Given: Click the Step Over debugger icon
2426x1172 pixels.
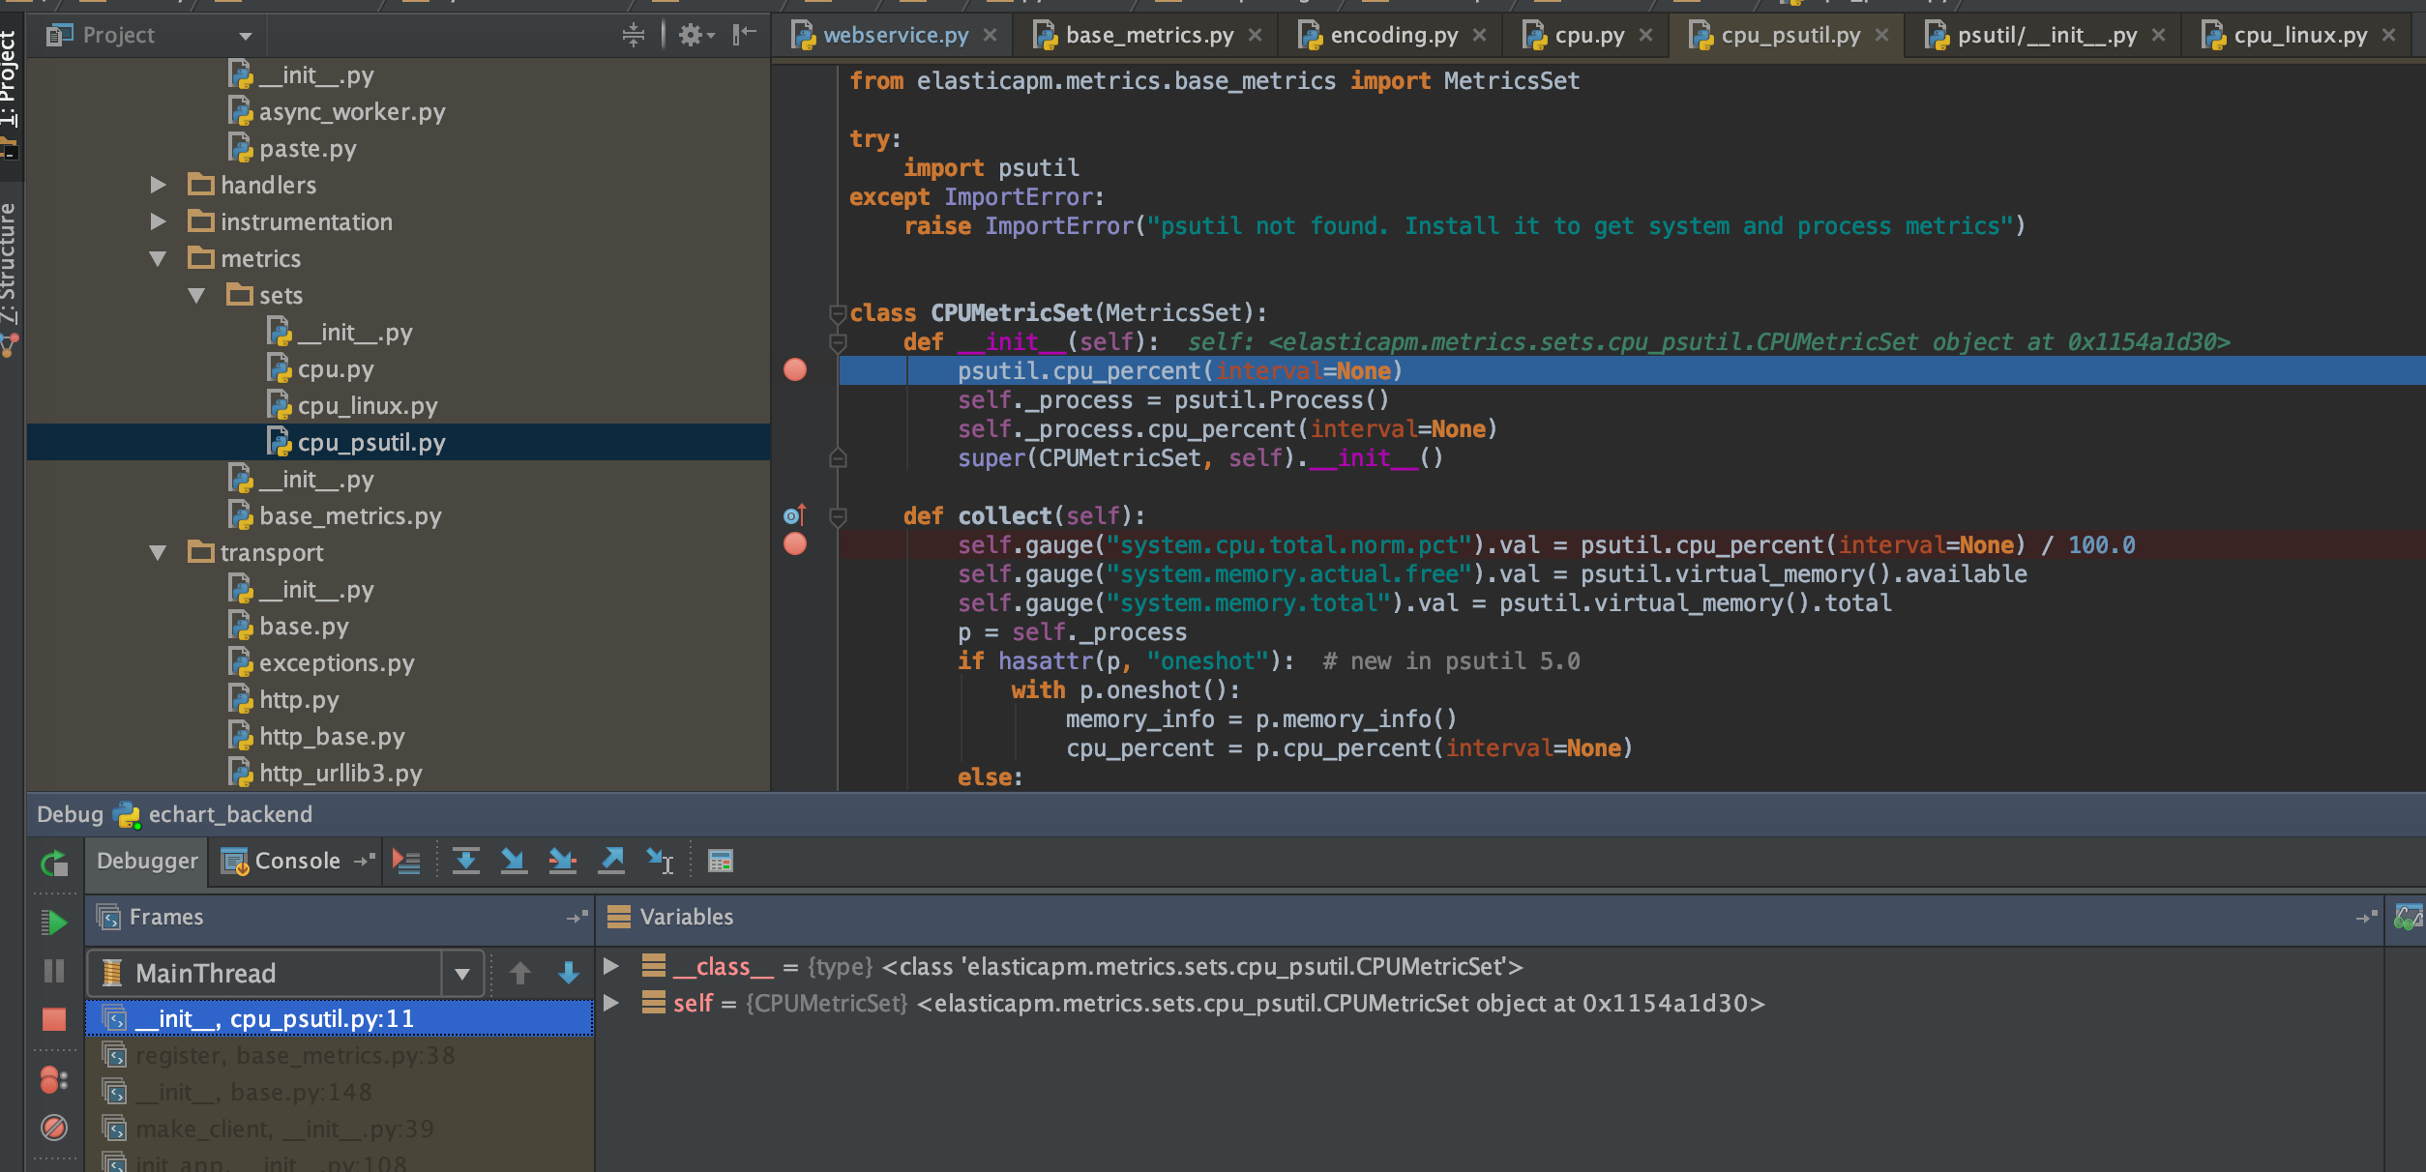Looking at the screenshot, I should coord(465,861).
